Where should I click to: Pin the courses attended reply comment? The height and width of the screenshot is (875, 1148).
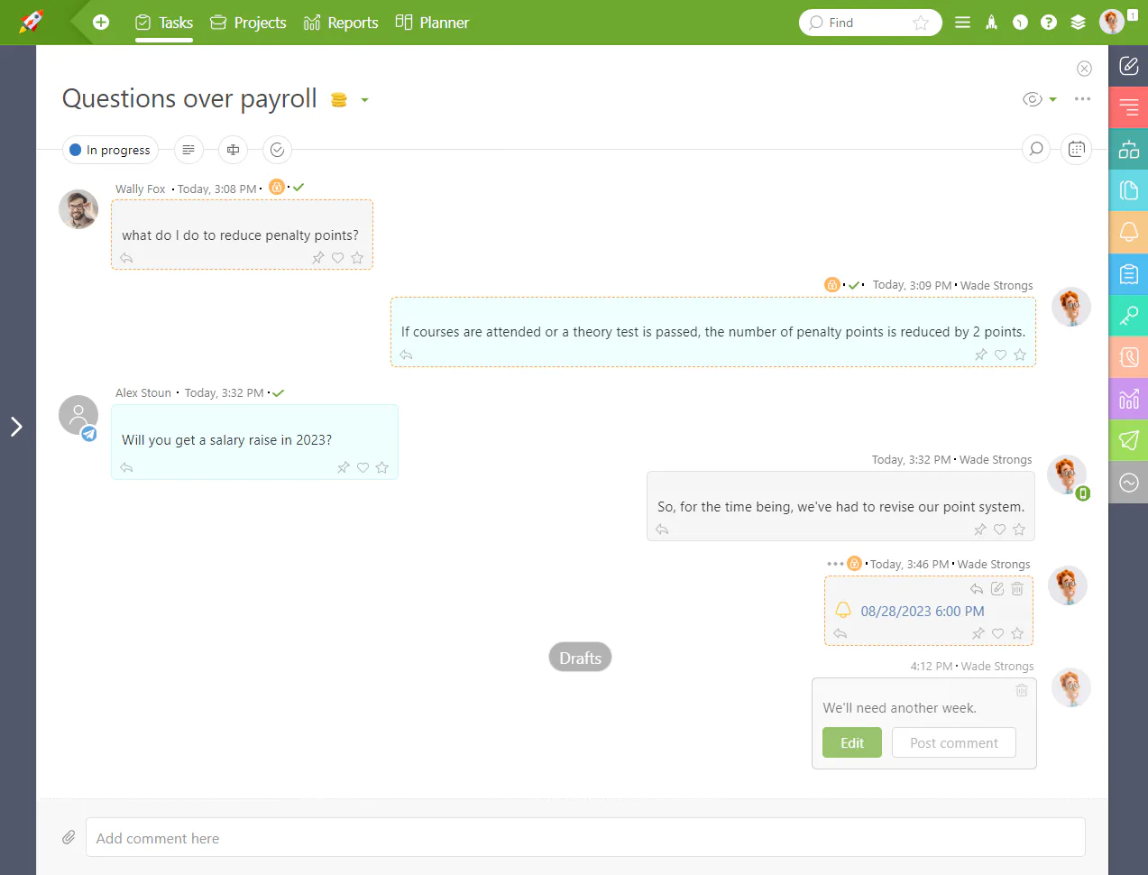(x=980, y=355)
